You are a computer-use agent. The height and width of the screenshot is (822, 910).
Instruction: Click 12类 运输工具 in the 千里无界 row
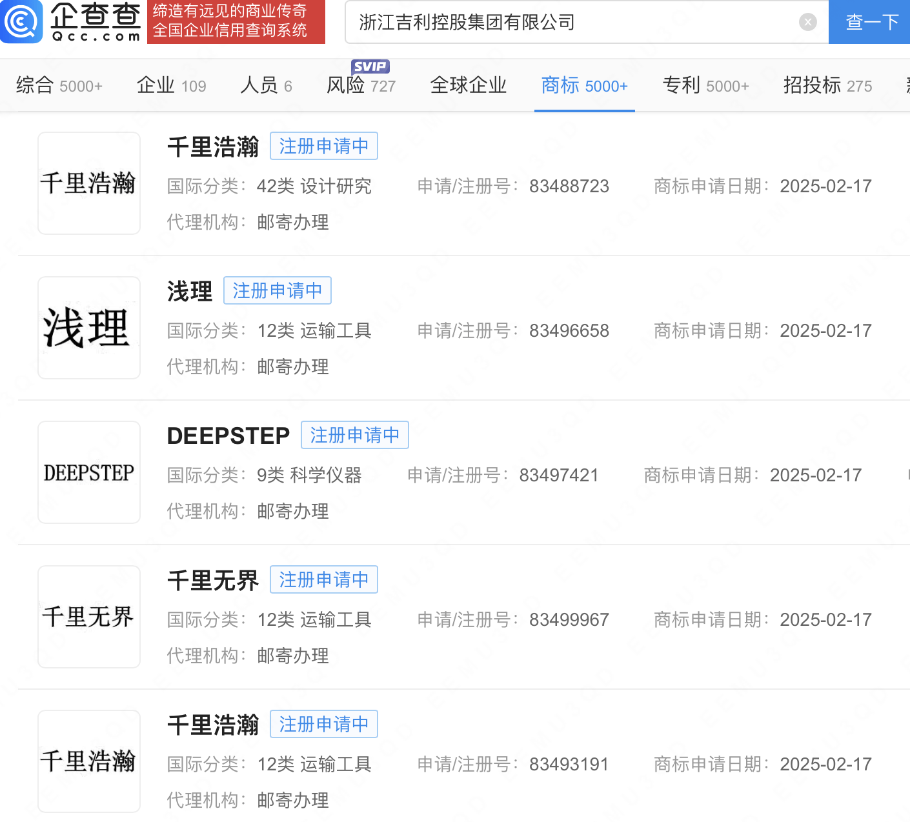[314, 620]
